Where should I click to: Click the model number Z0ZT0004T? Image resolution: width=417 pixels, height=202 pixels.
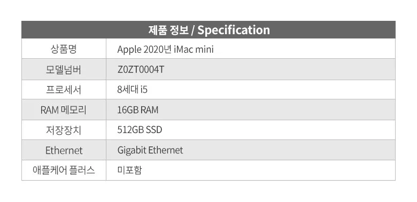tap(141, 69)
